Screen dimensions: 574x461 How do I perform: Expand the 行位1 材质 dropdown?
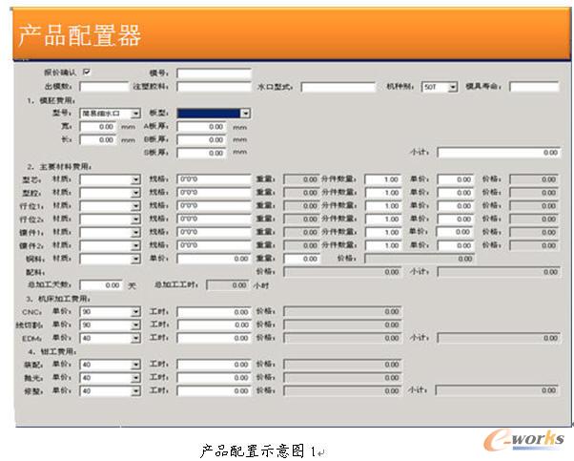pyautogui.click(x=135, y=205)
